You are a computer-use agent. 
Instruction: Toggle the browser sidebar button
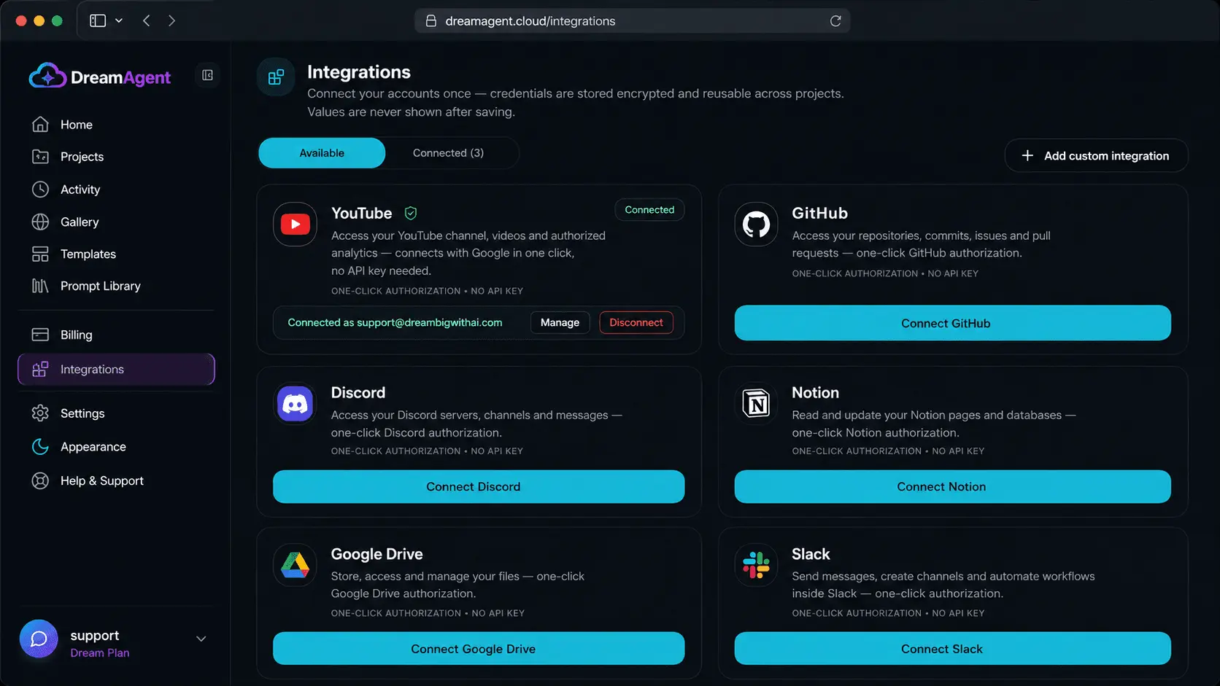click(98, 20)
